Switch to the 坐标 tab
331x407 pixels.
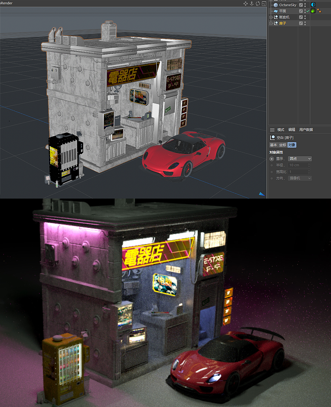283,145
